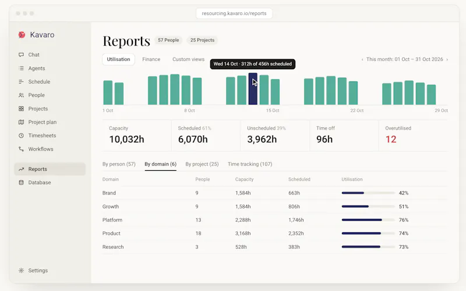
Task: Go to next month with right chevron
Action: tap(447, 60)
